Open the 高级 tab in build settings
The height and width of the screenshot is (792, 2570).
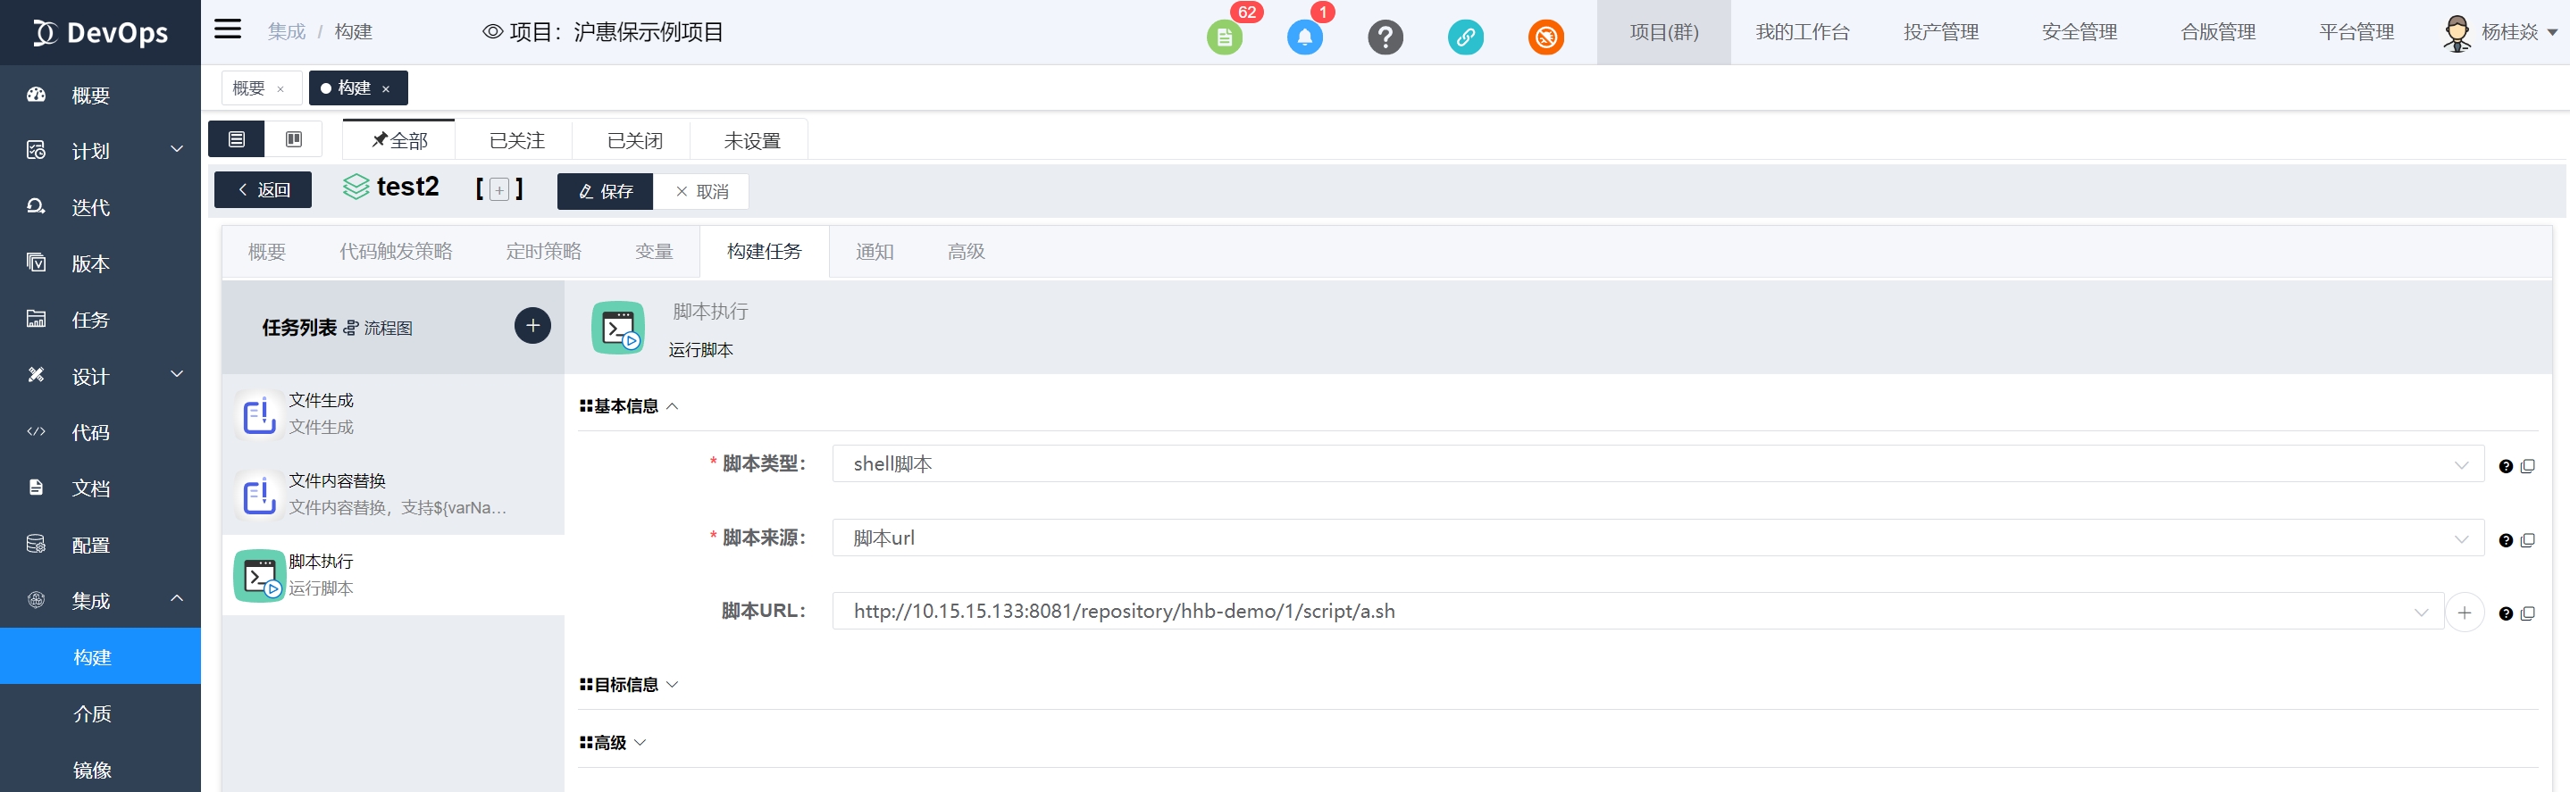[x=966, y=252]
